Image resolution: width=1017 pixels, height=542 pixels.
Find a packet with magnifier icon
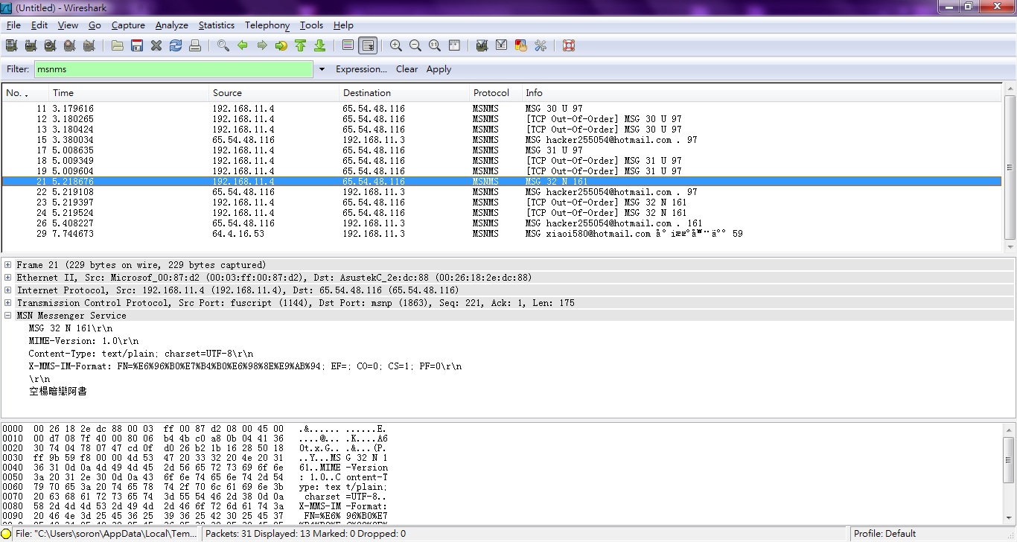223,45
